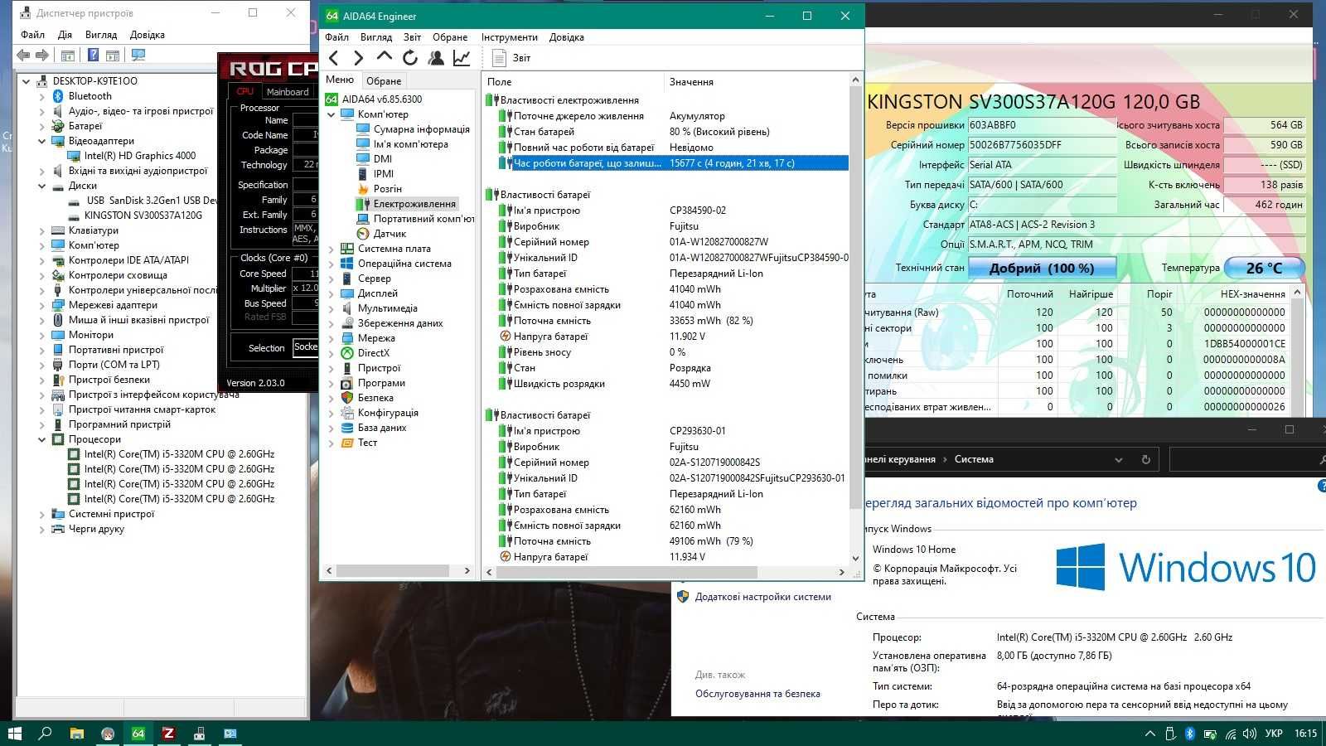The image size is (1326, 746).
Task: Click УКР language indicator in tray
Action: tap(1274, 734)
